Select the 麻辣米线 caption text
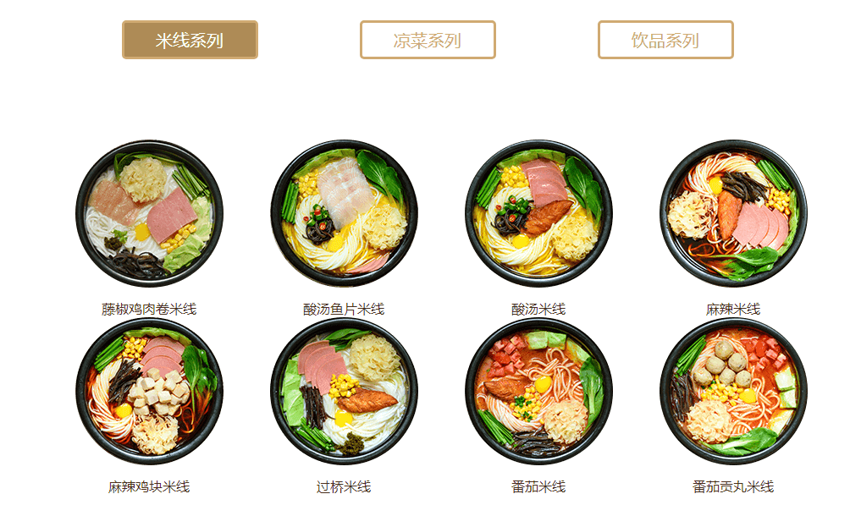 733,309
